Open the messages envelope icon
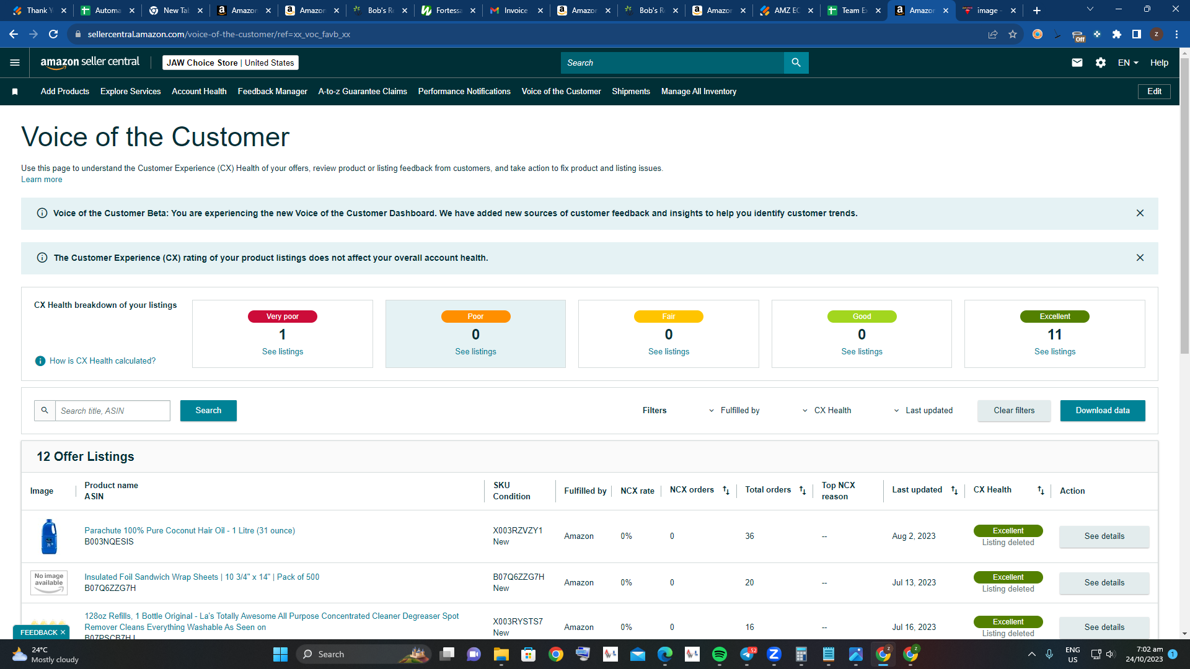This screenshot has width=1190, height=669. [1077, 63]
